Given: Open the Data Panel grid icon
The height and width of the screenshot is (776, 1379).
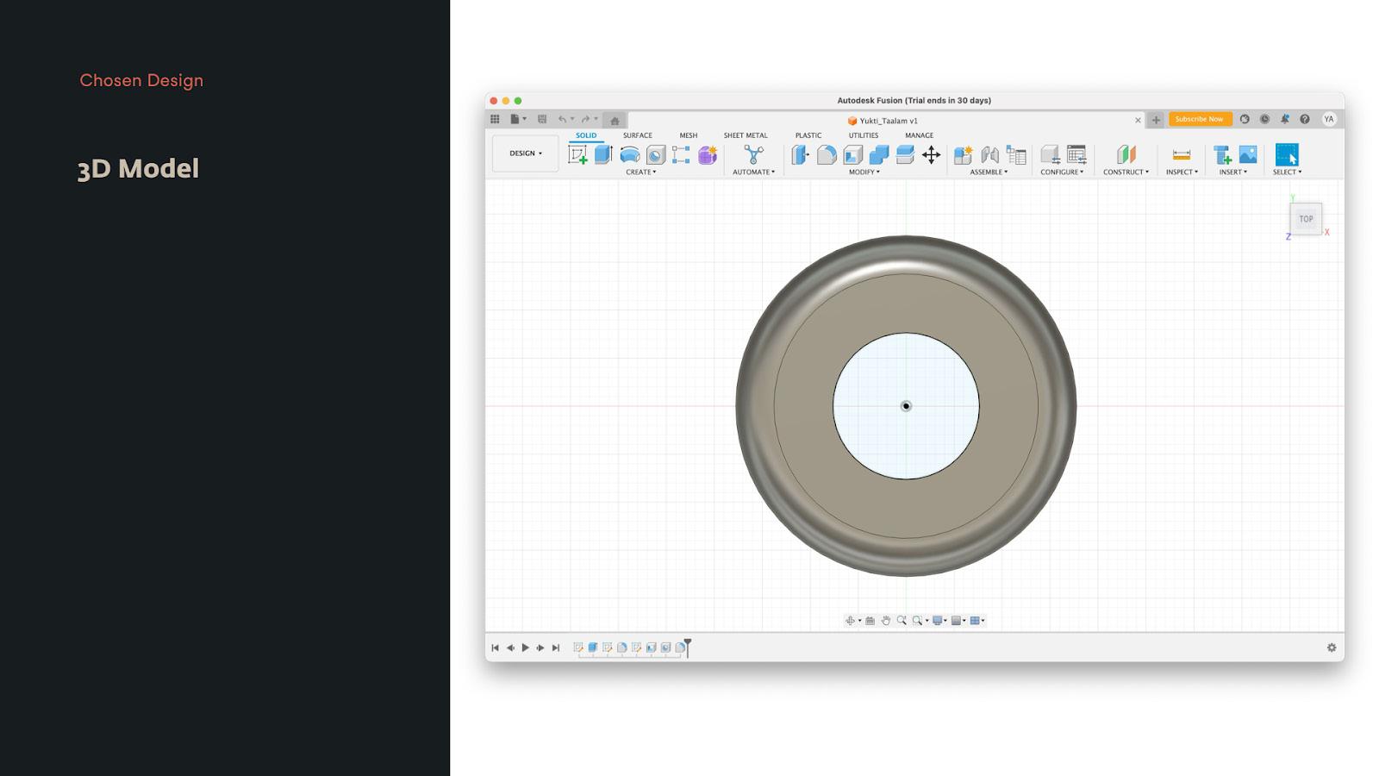Looking at the screenshot, I should coord(495,119).
